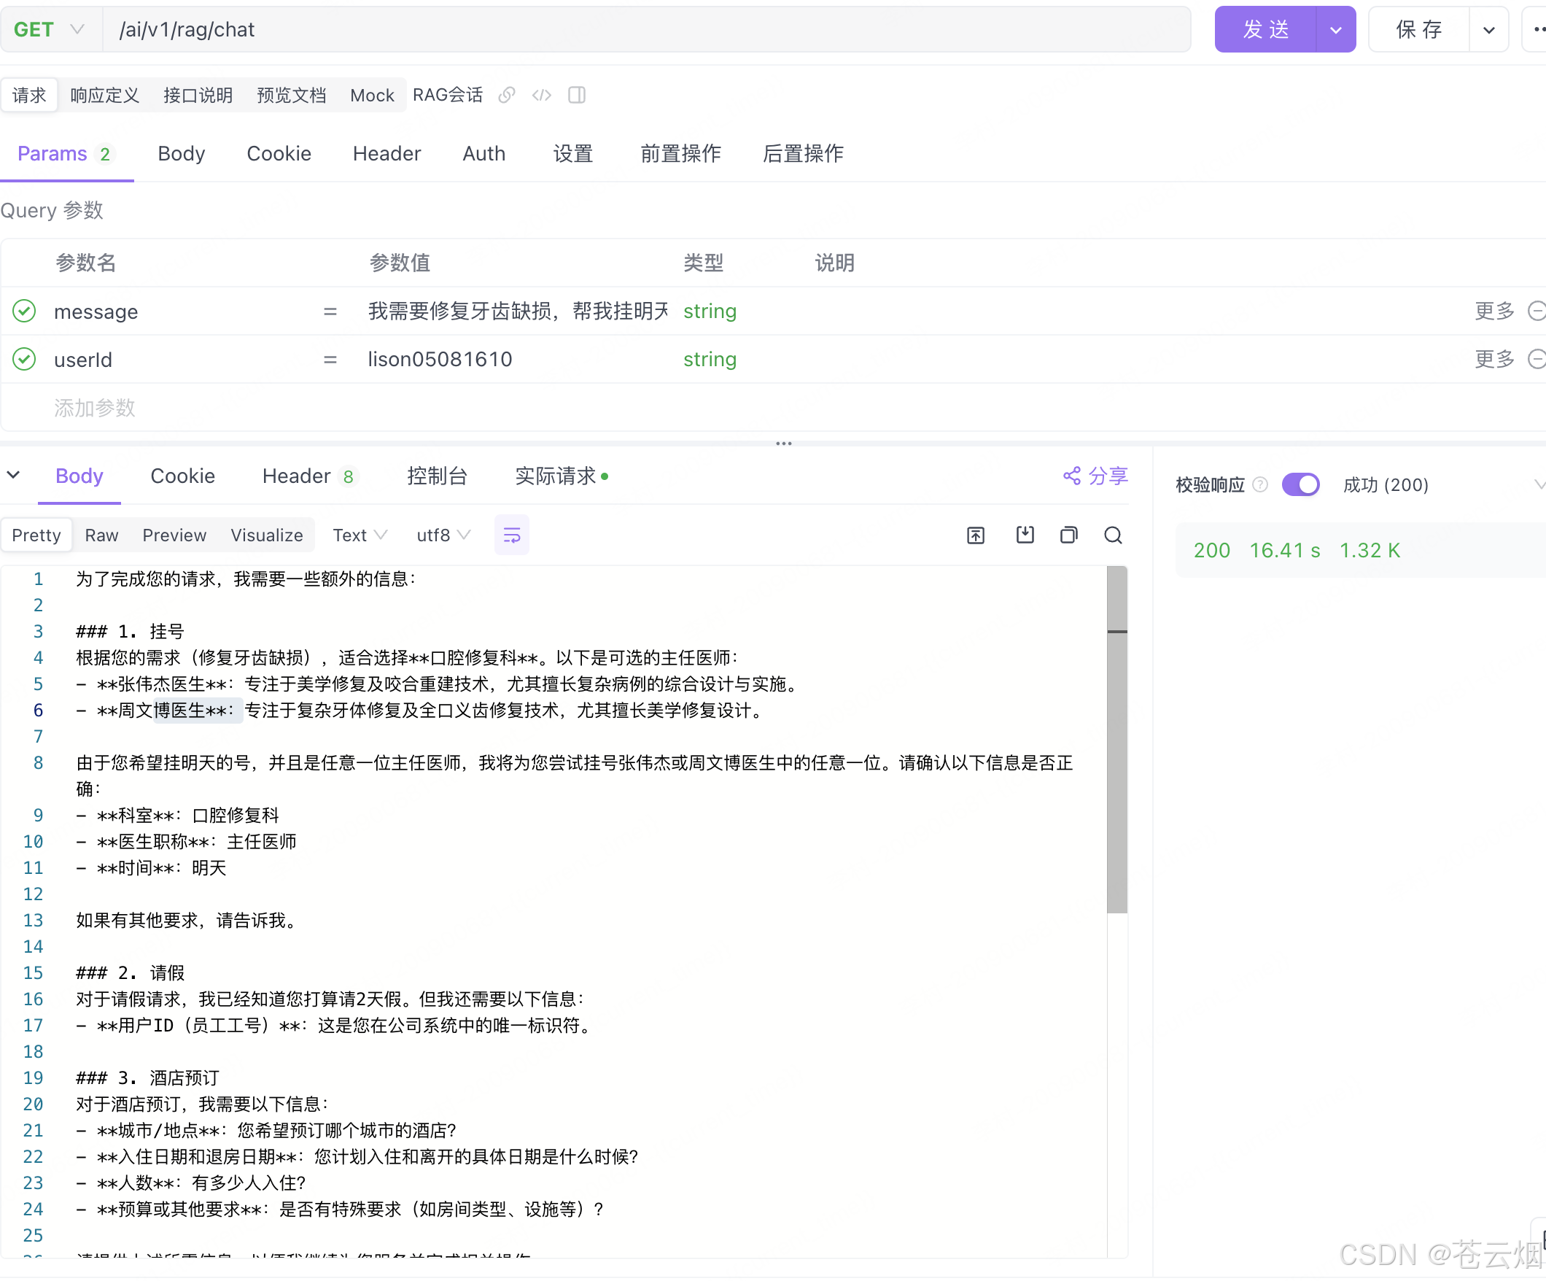
Task: Click the save response to file icon
Action: (1025, 535)
